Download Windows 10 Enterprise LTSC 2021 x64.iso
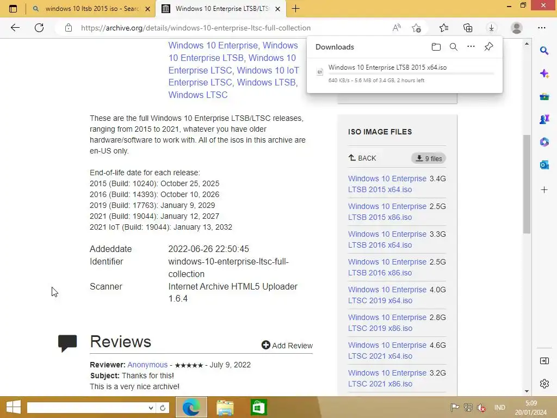 [x=387, y=351]
